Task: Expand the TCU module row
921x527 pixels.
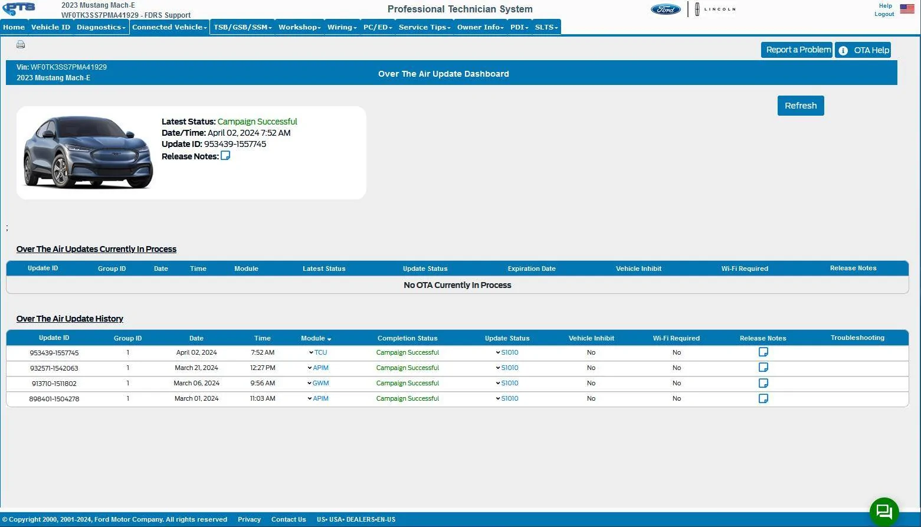Action: click(x=317, y=352)
